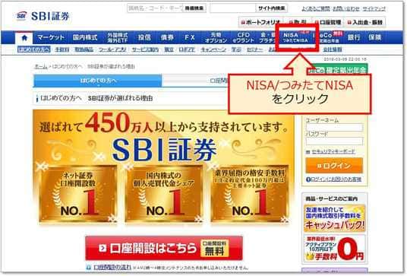Click the 口座管理 button
The height and width of the screenshot is (276, 407).
point(328,22)
